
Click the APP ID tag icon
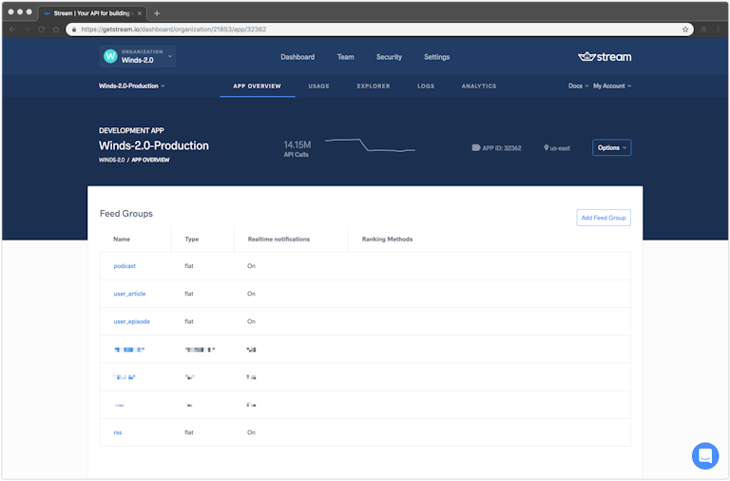[476, 147]
